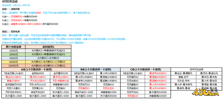Click the blue 3000元 tier cell
Image resolution: width=223 pixels, height=99 pixels.
tap(13, 58)
